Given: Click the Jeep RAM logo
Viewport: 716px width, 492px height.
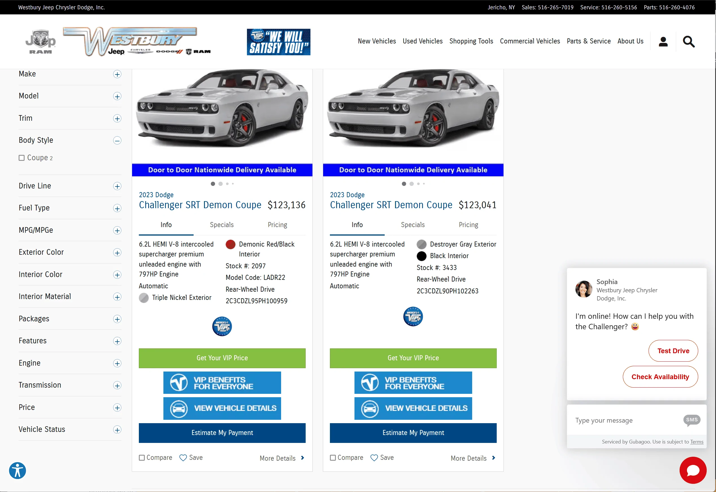Looking at the screenshot, I should (40, 42).
